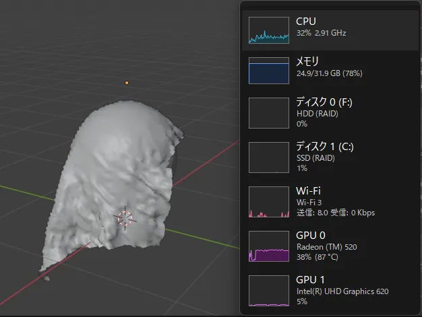Image resolution: width=422 pixels, height=317 pixels.
Task: Select the Radeon (TM) 520 entry text
Action: [x=326, y=246]
